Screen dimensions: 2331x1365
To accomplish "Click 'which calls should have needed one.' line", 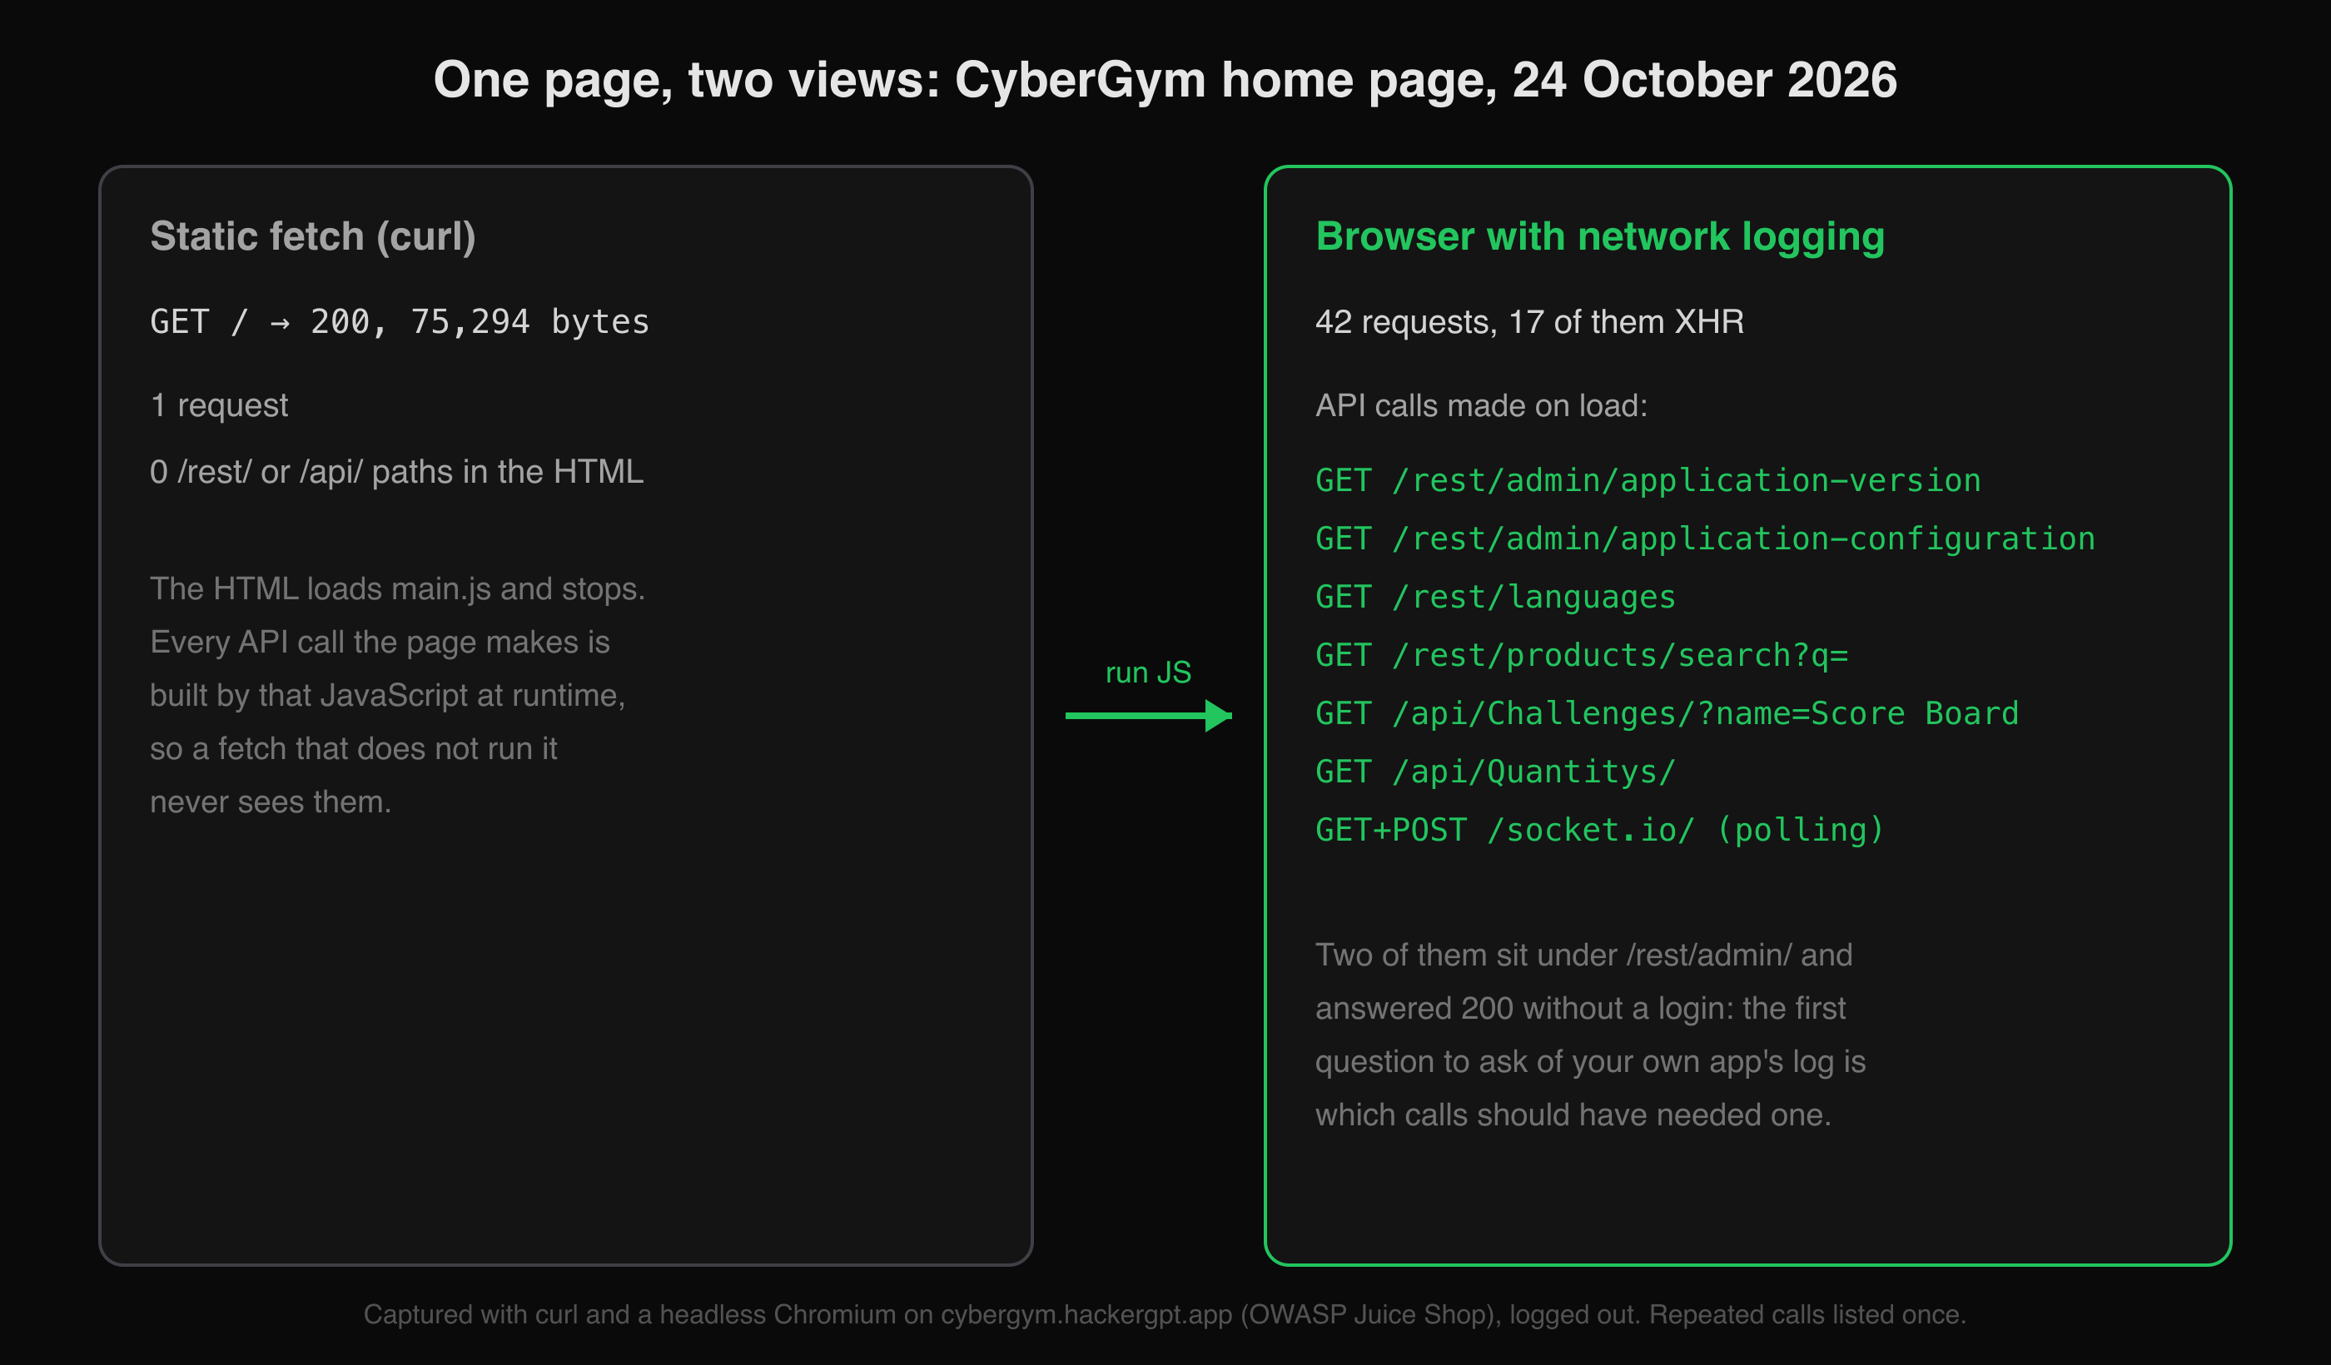I will (x=1573, y=1115).
